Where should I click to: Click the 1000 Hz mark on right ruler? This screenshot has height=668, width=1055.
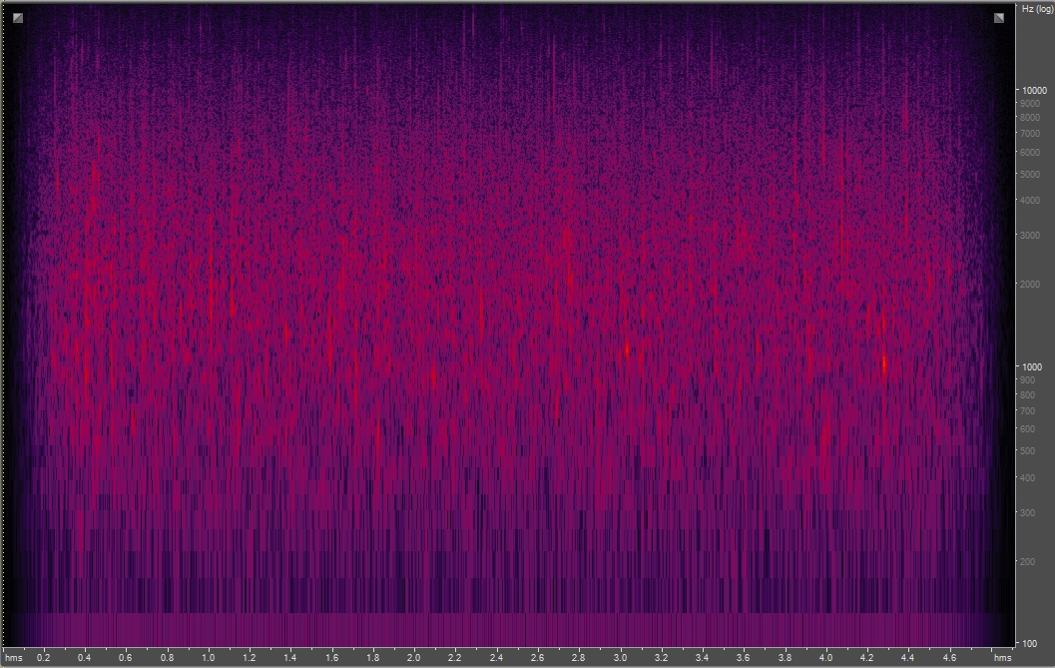1032,365
